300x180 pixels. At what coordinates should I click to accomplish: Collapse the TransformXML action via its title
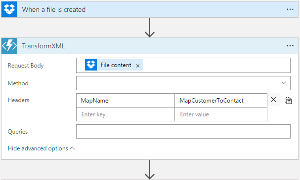pyautogui.click(x=43, y=46)
